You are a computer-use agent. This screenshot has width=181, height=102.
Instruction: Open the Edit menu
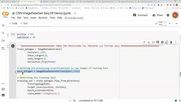(19, 18)
